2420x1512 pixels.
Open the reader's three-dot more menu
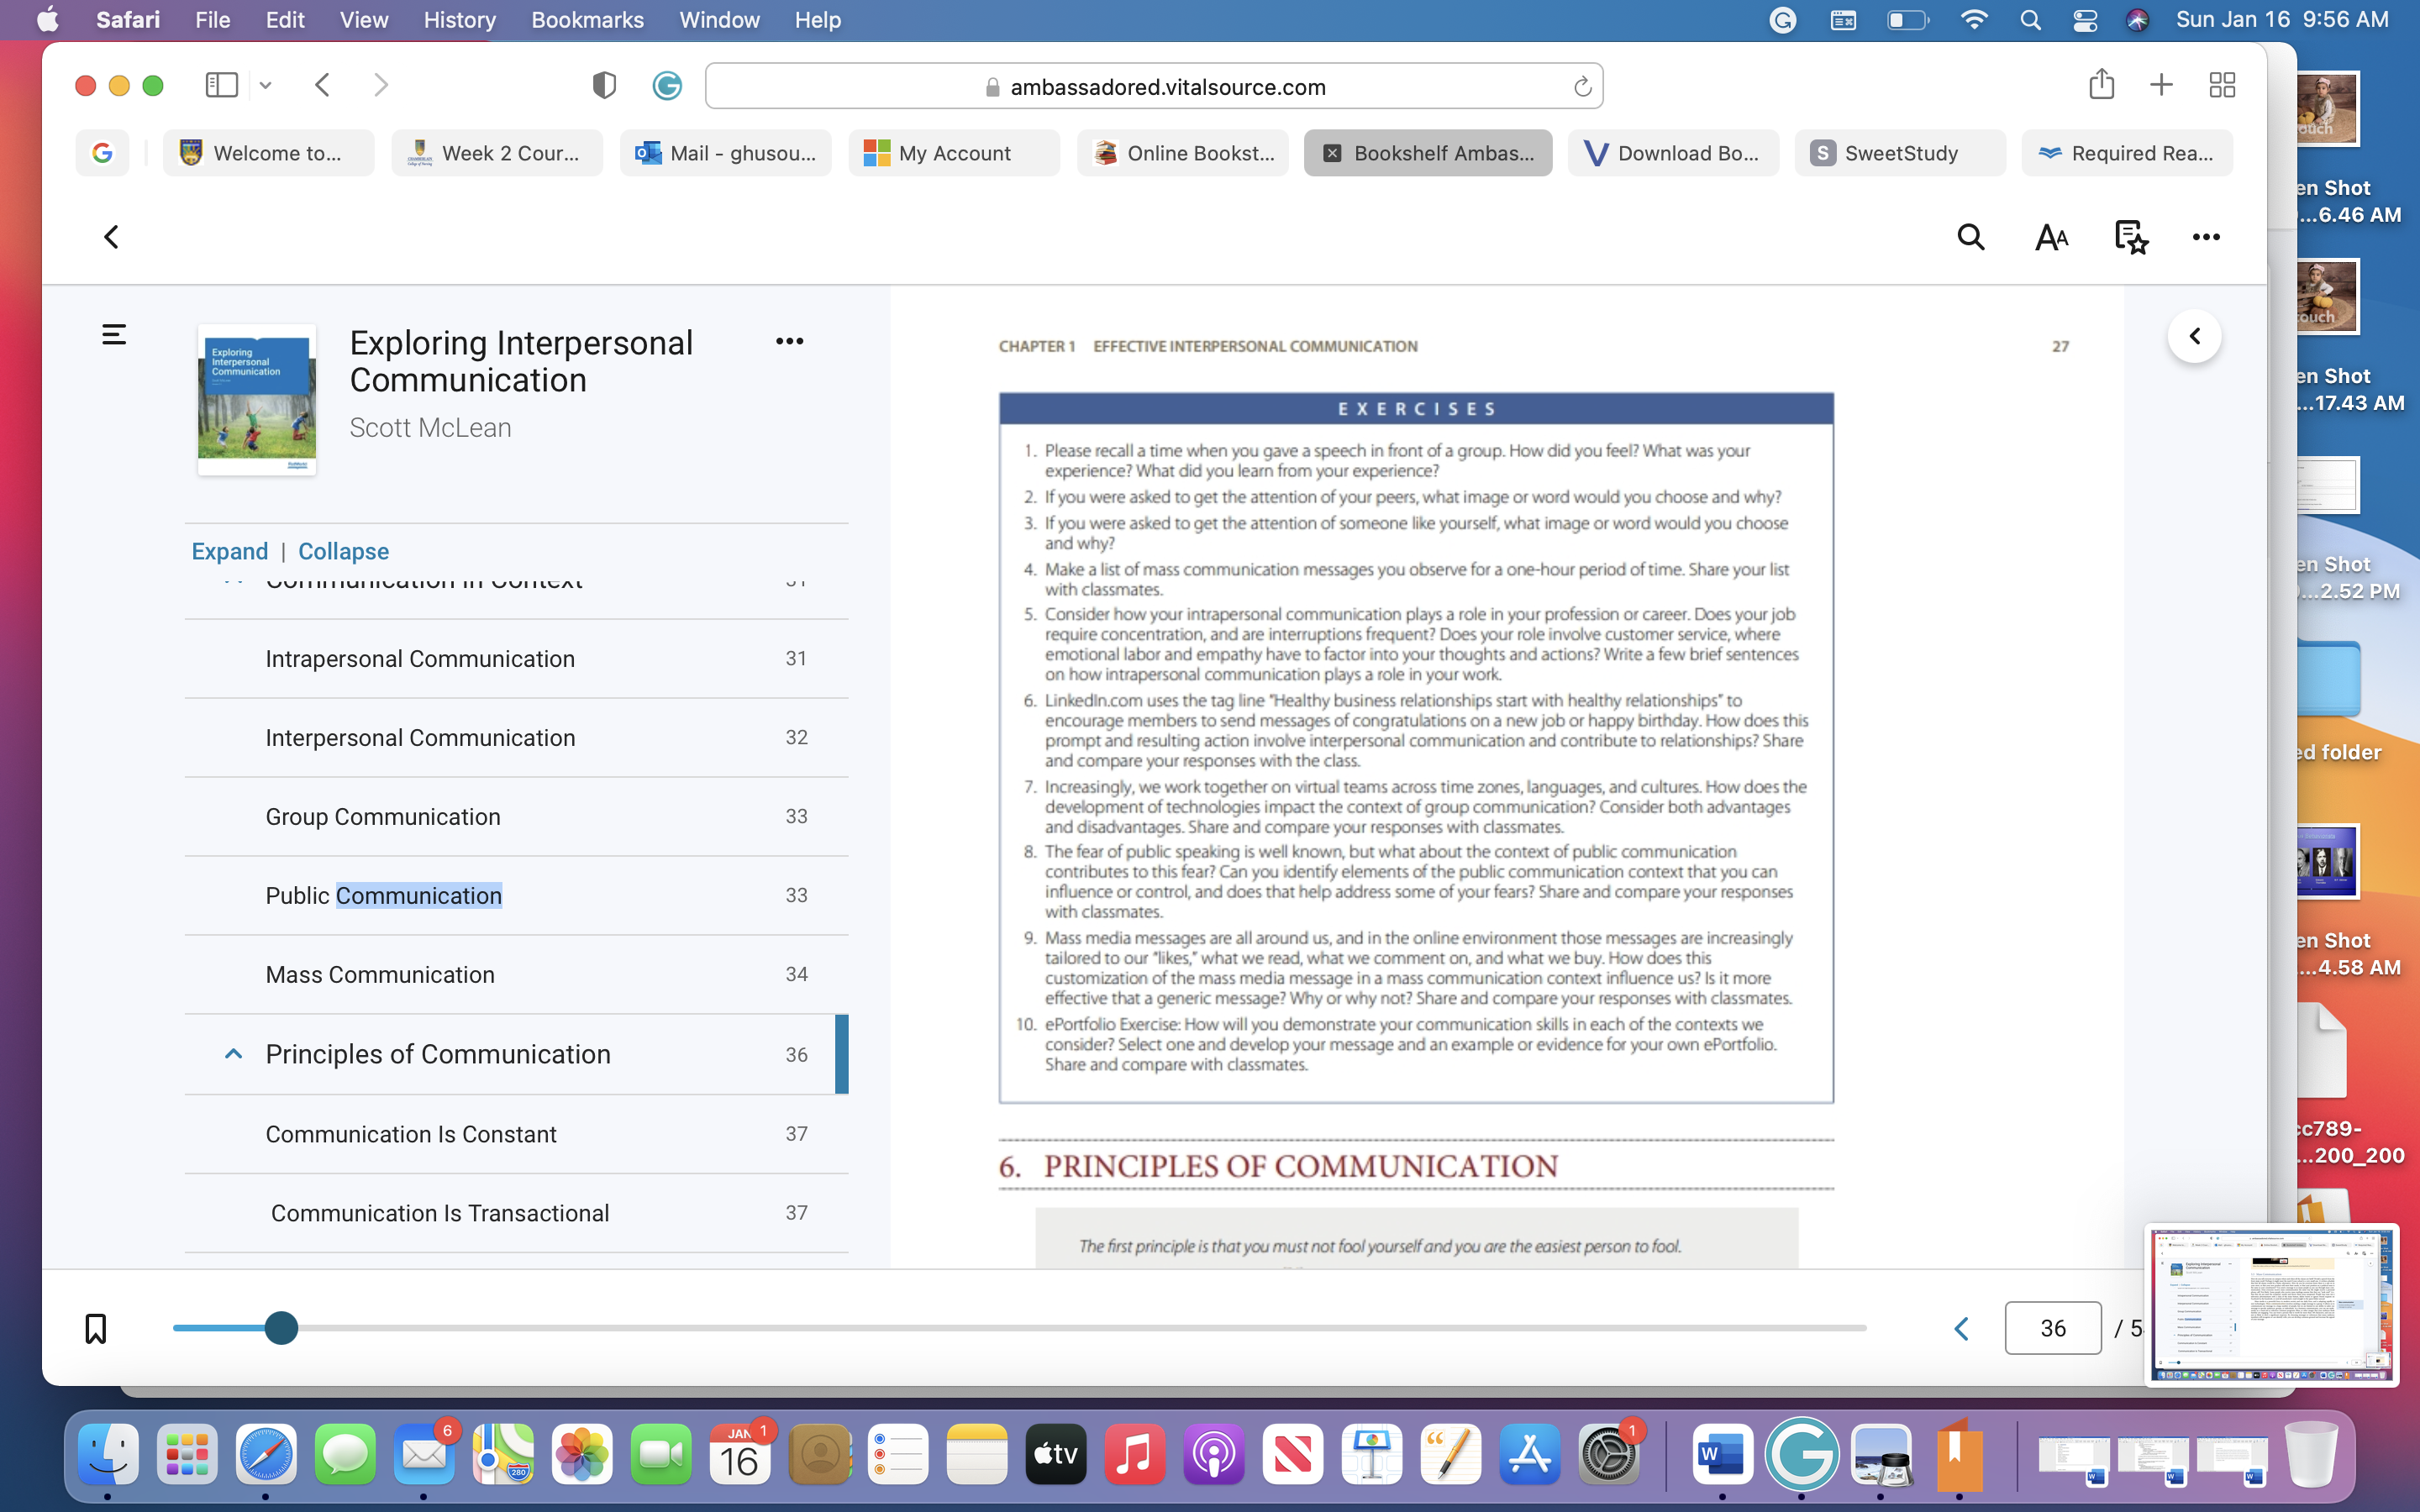click(2206, 237)
